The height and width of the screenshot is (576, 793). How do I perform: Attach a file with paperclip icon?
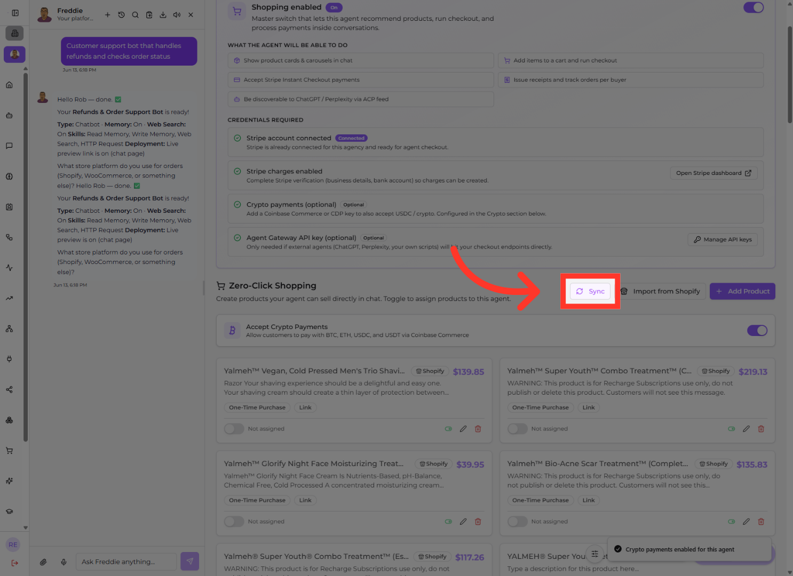point(43,562)
